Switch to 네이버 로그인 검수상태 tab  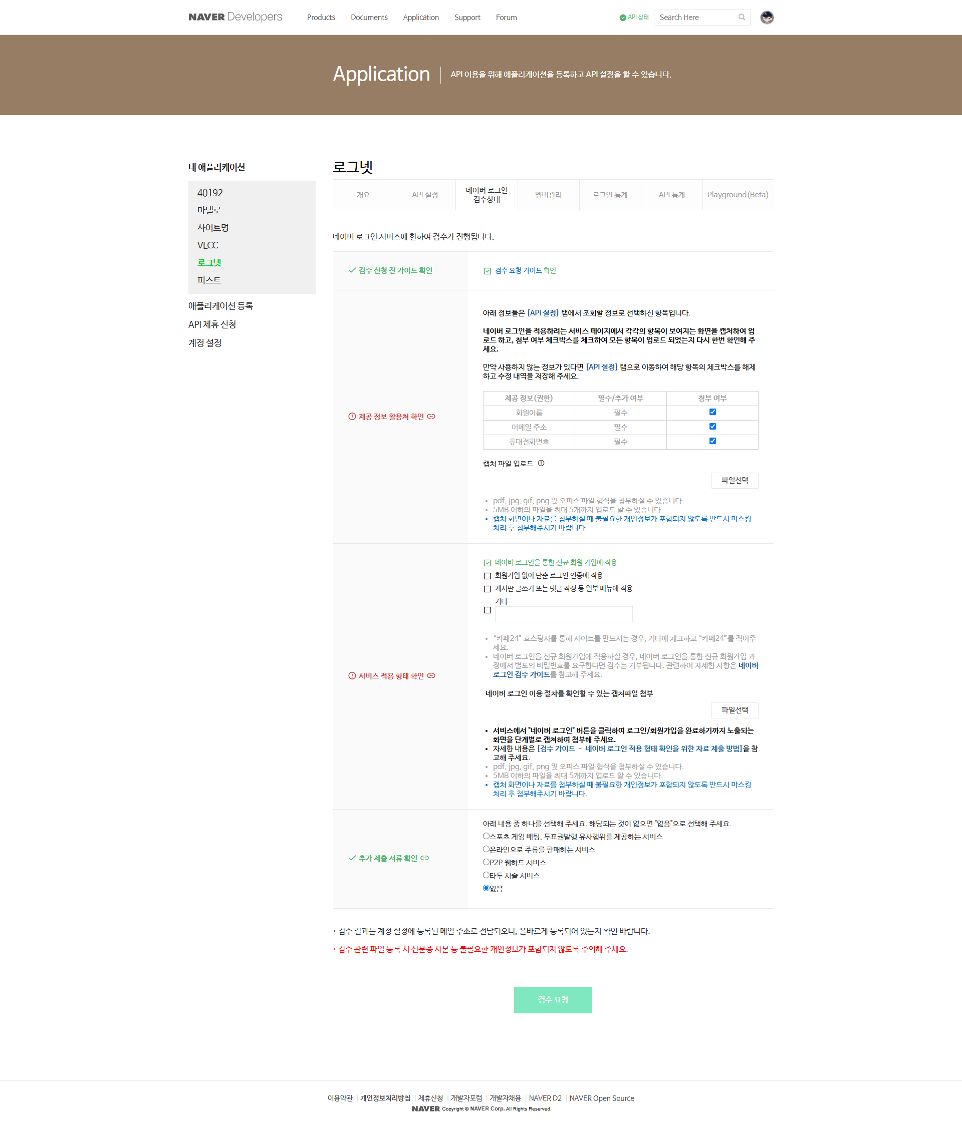pyautogui.click(x=487, y=195)
